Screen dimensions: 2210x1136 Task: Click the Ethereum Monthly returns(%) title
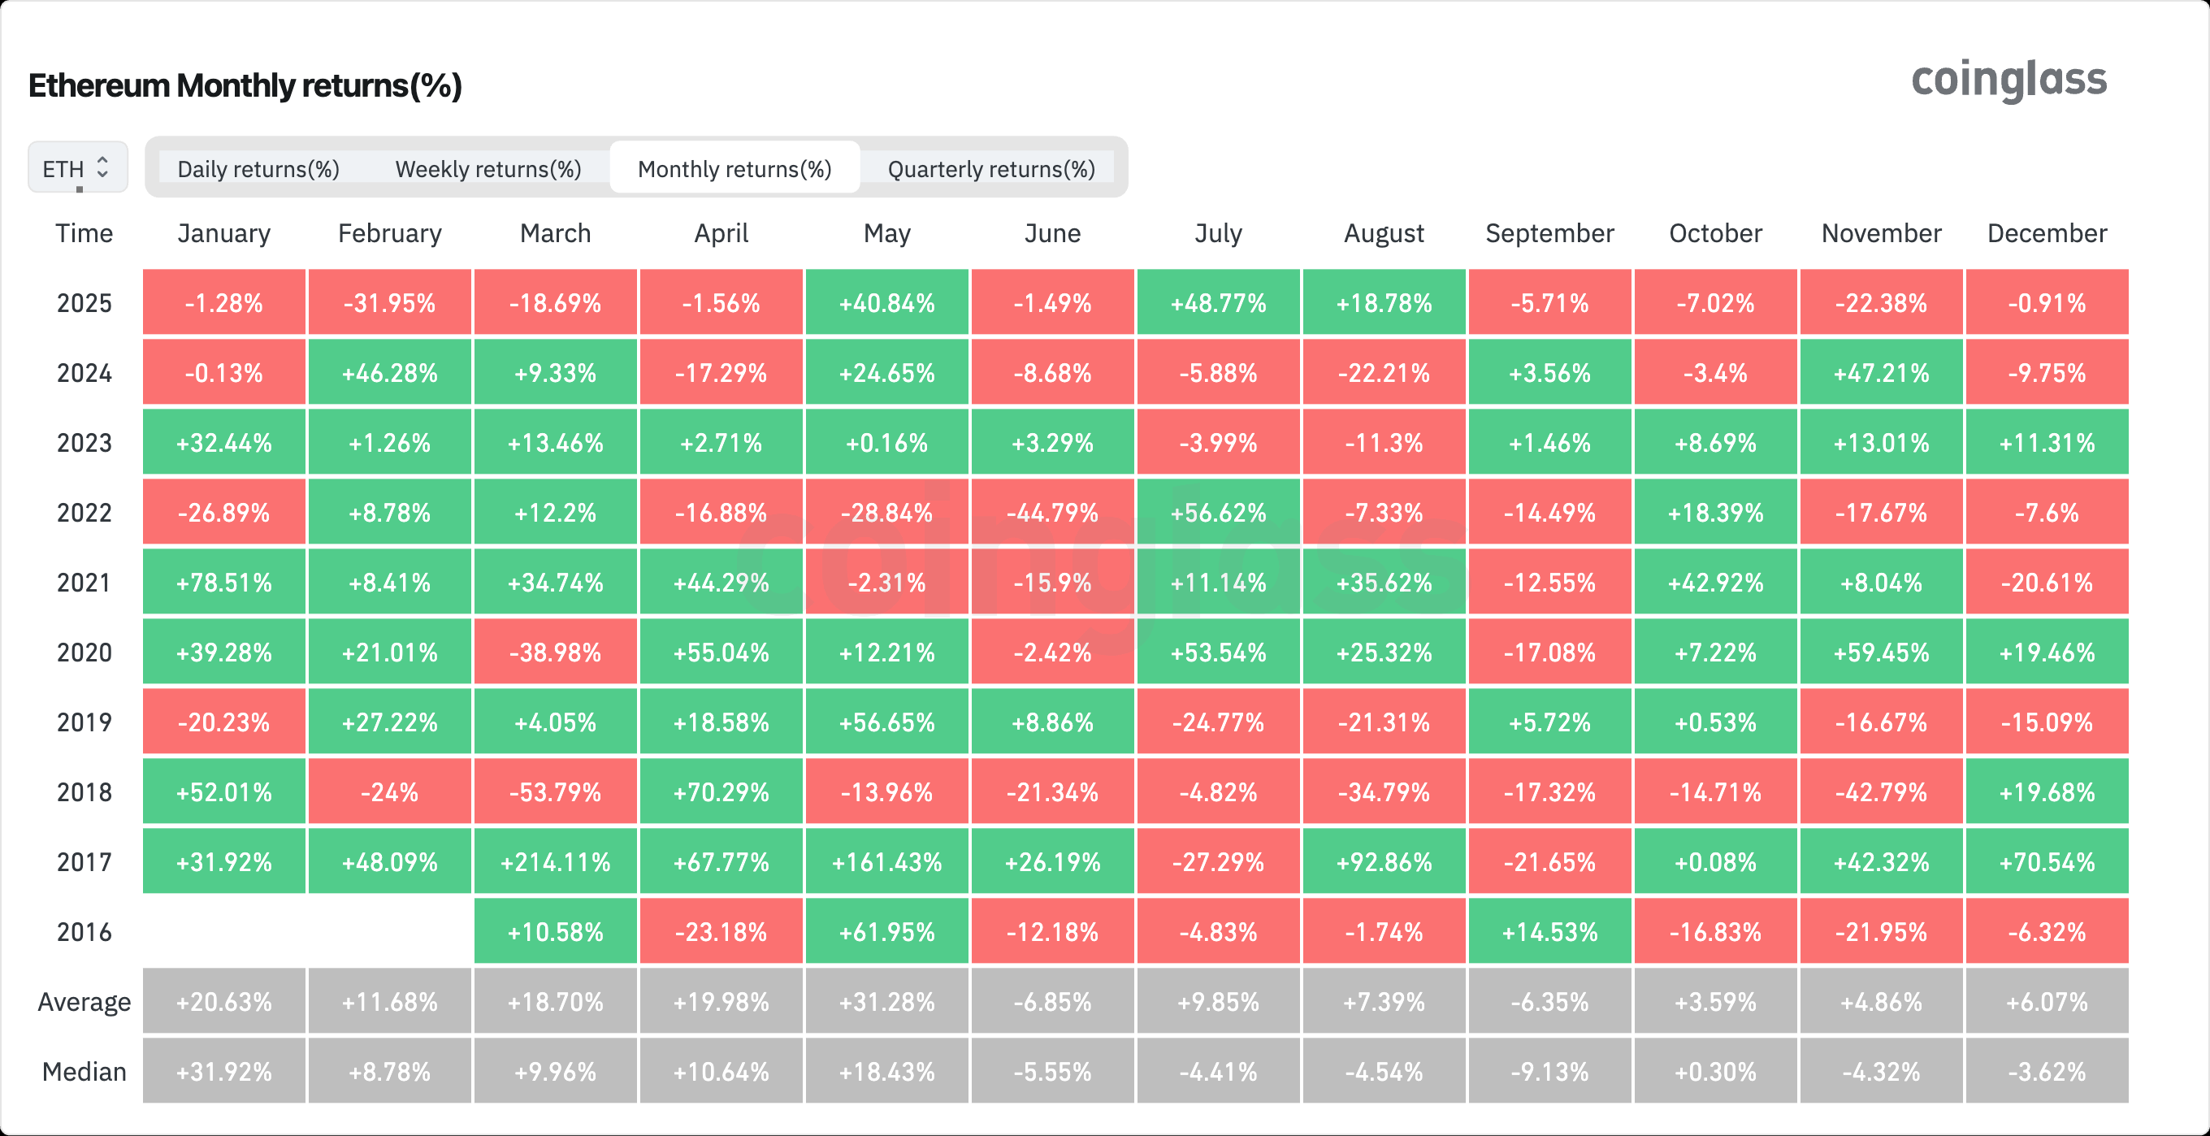click(245, 86)
